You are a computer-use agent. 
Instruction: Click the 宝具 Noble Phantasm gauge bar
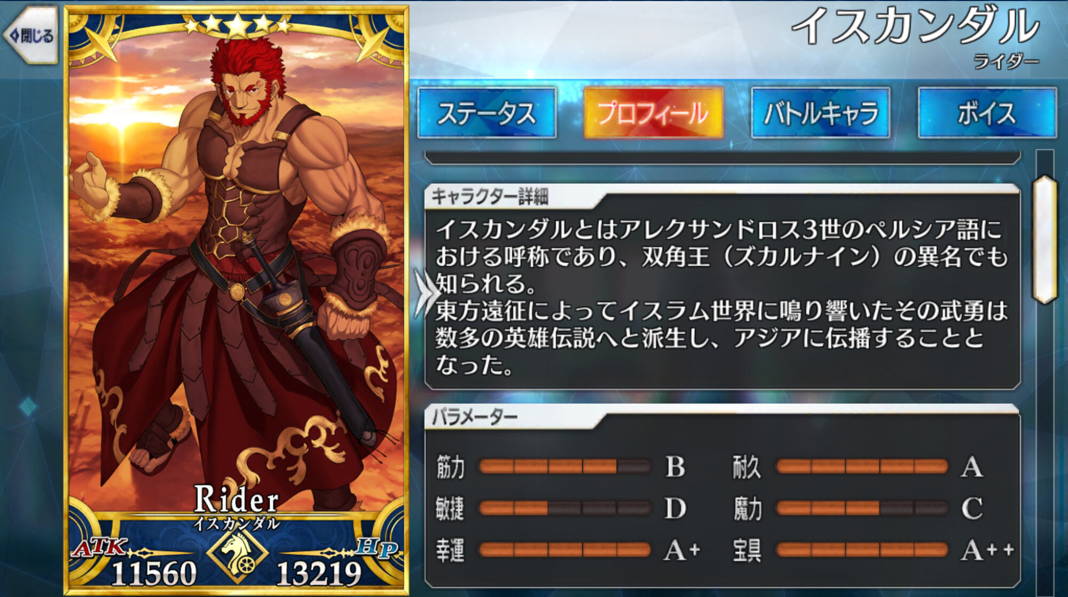coord(862,549)
